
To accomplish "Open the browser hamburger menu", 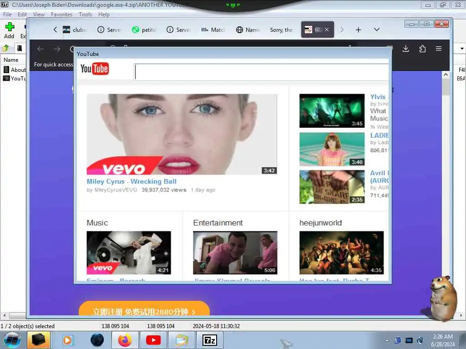I will click(439, 49).
